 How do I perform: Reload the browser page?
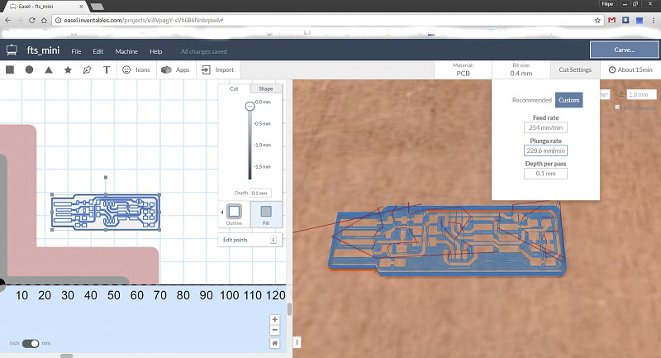tap(31, 20)
